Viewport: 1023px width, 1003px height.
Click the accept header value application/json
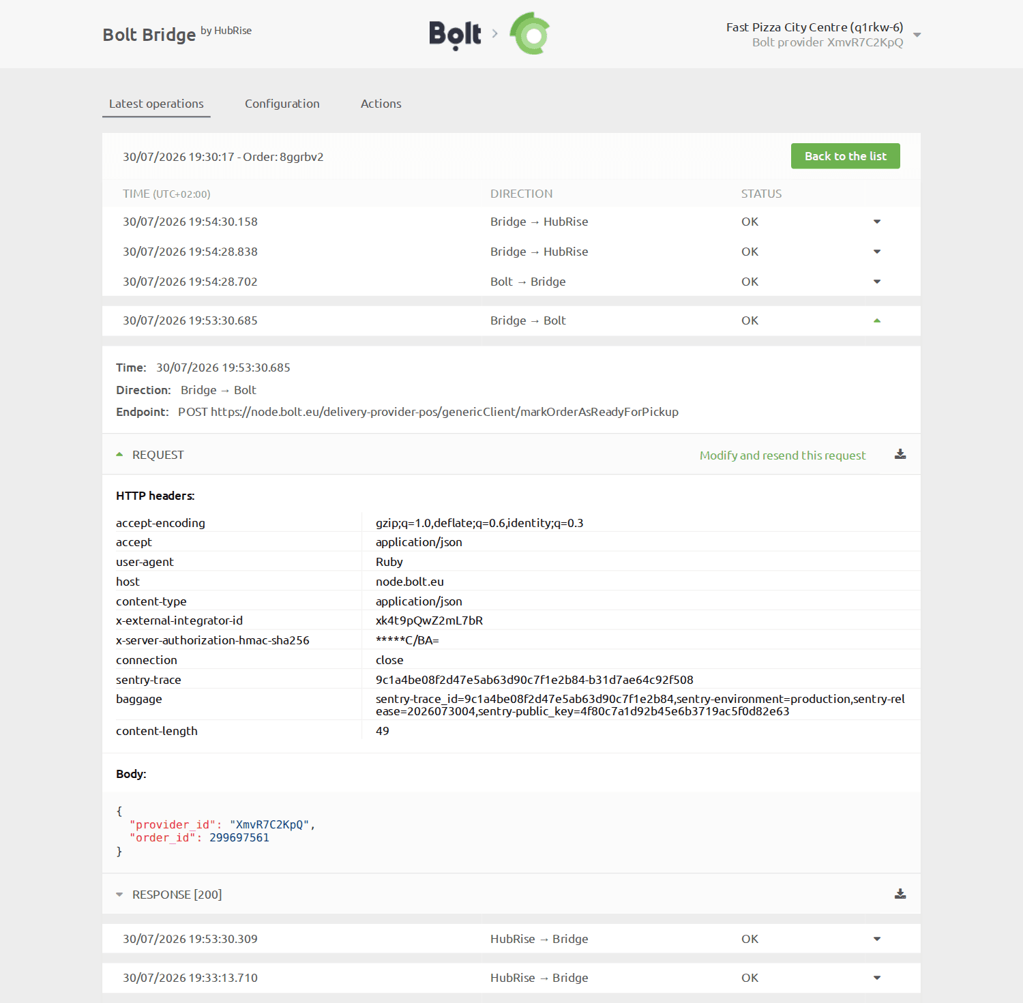click(419, 542)
